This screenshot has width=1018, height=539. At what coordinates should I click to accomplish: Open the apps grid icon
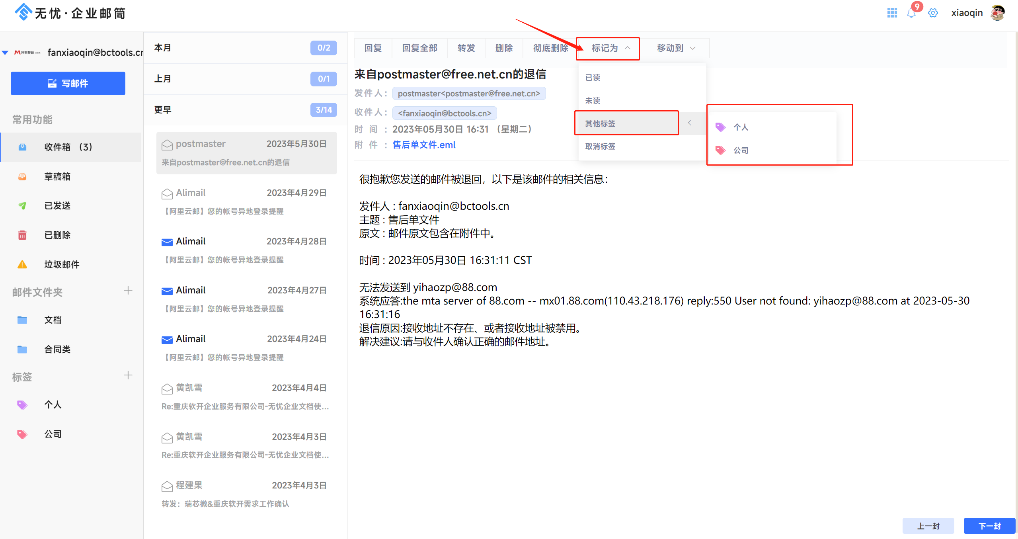(892, 13)
